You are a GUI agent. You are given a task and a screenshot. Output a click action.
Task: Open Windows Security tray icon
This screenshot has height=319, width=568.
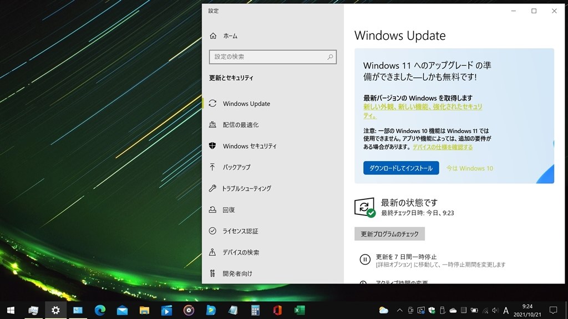(432, 310)
